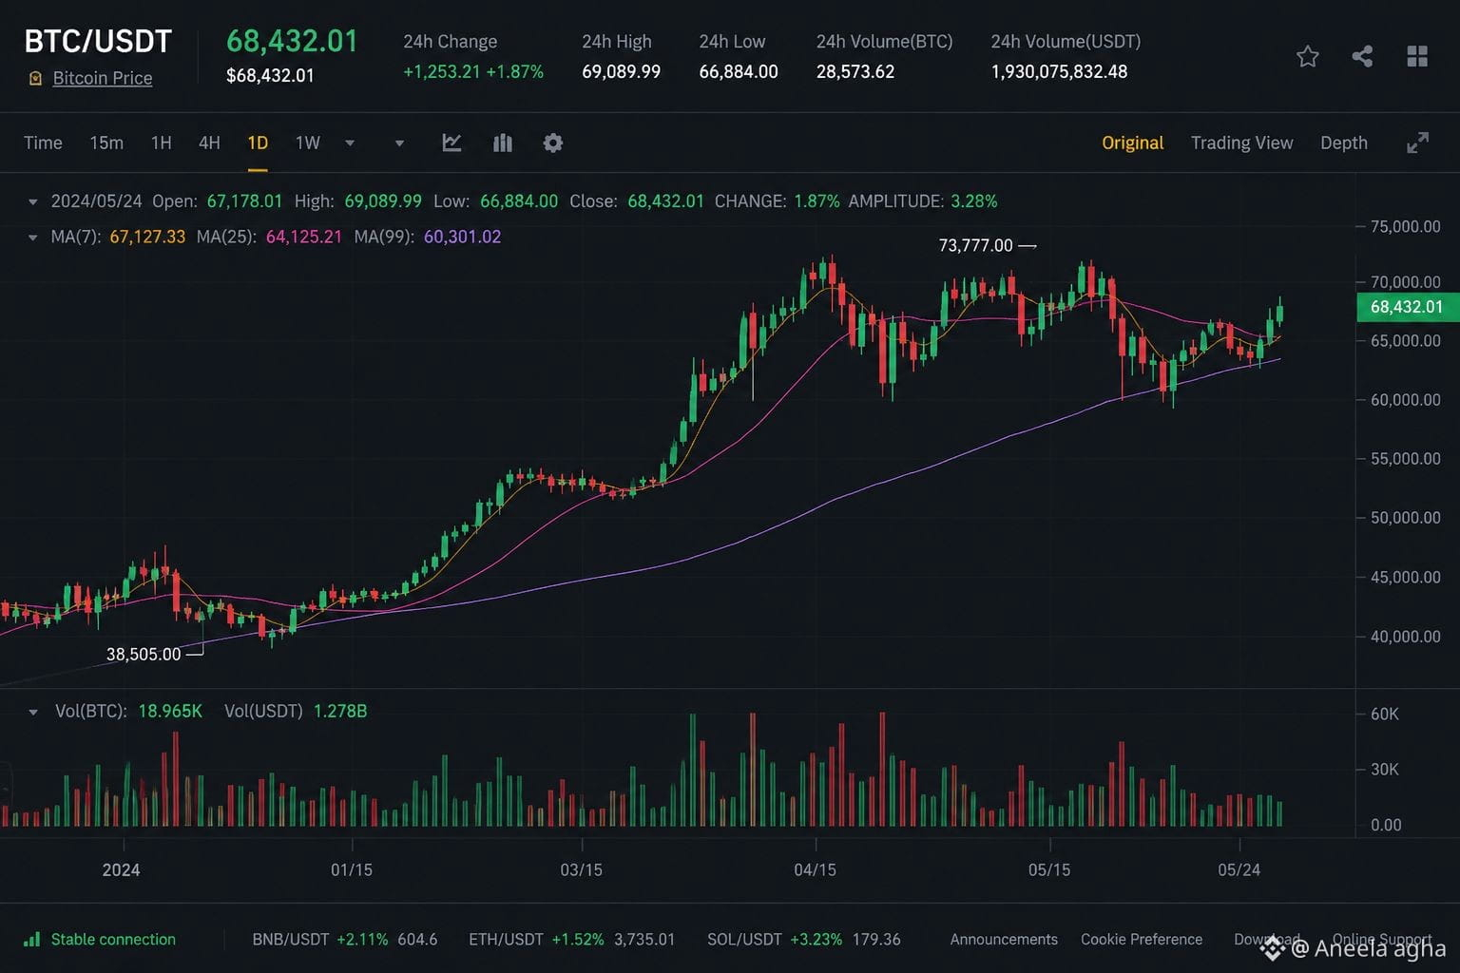Switch to Original chart view
The height and width of the screenshot is (973, 1460).
pos(1132,143)
